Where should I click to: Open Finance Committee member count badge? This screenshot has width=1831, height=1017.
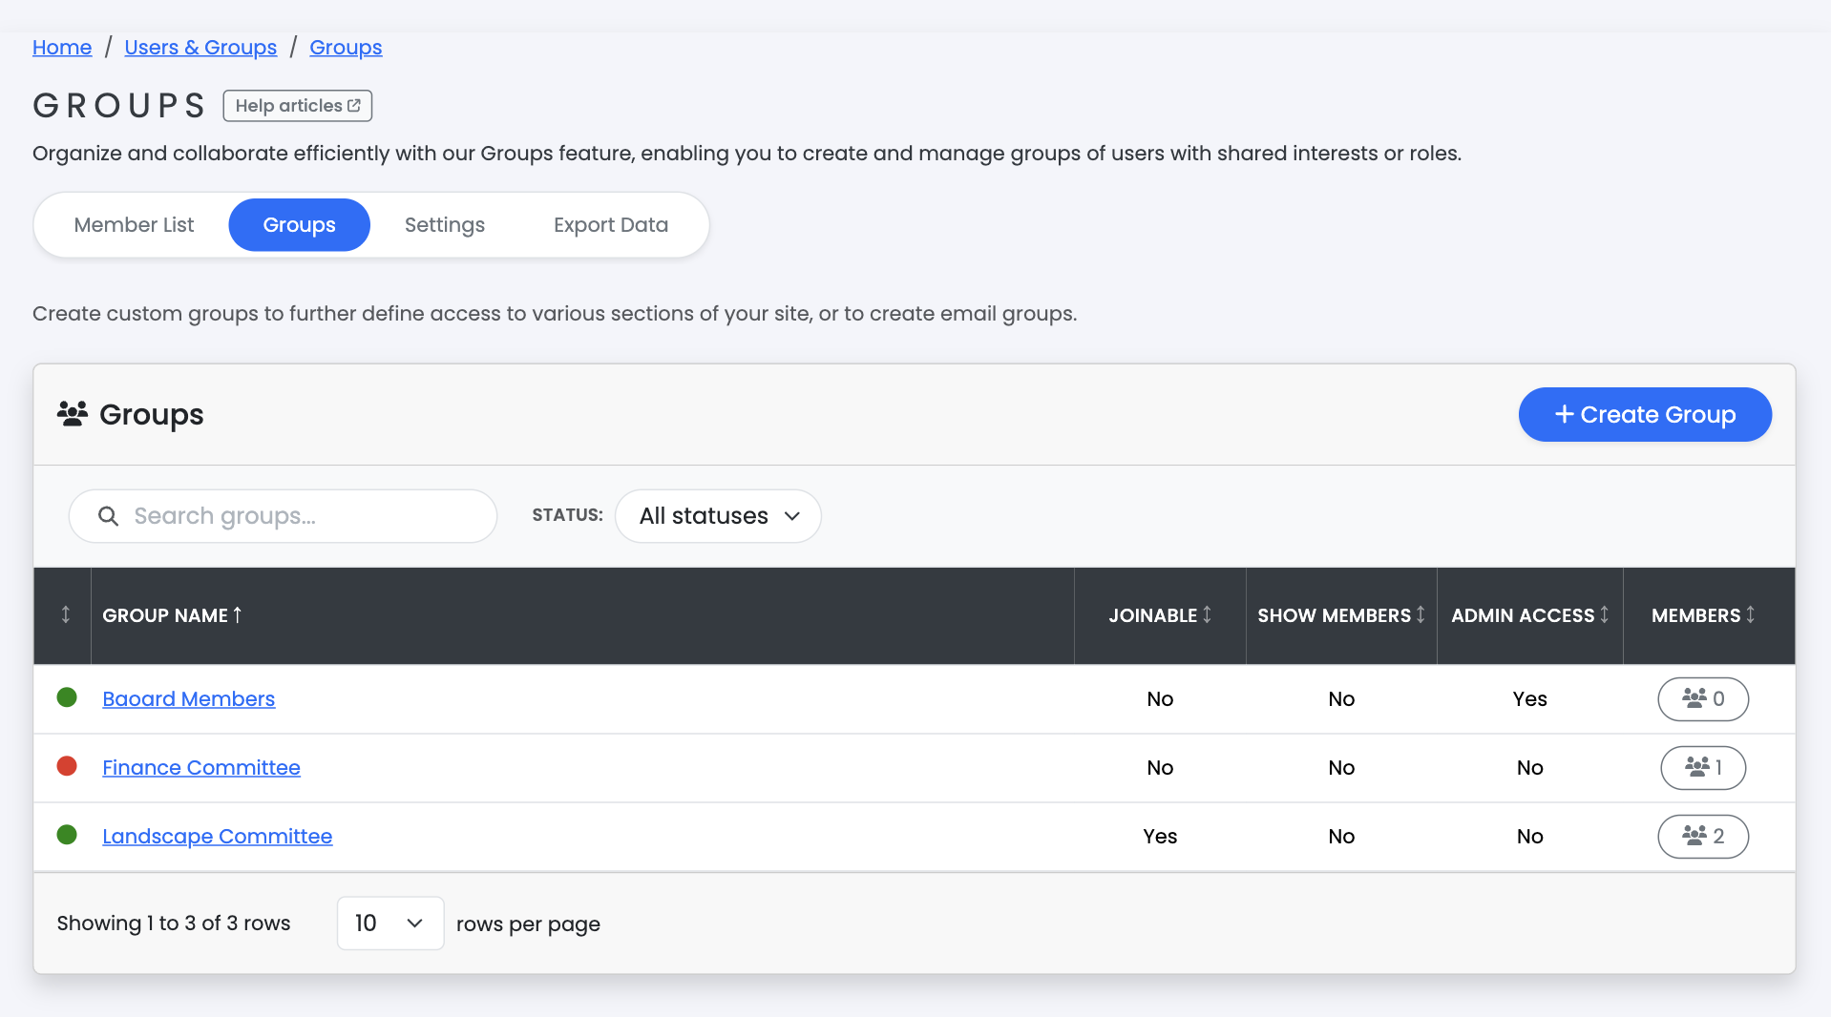(x=1703, y=768)
